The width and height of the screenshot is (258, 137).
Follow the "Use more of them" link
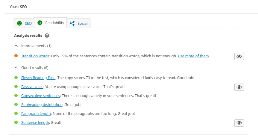click(193, 56)
